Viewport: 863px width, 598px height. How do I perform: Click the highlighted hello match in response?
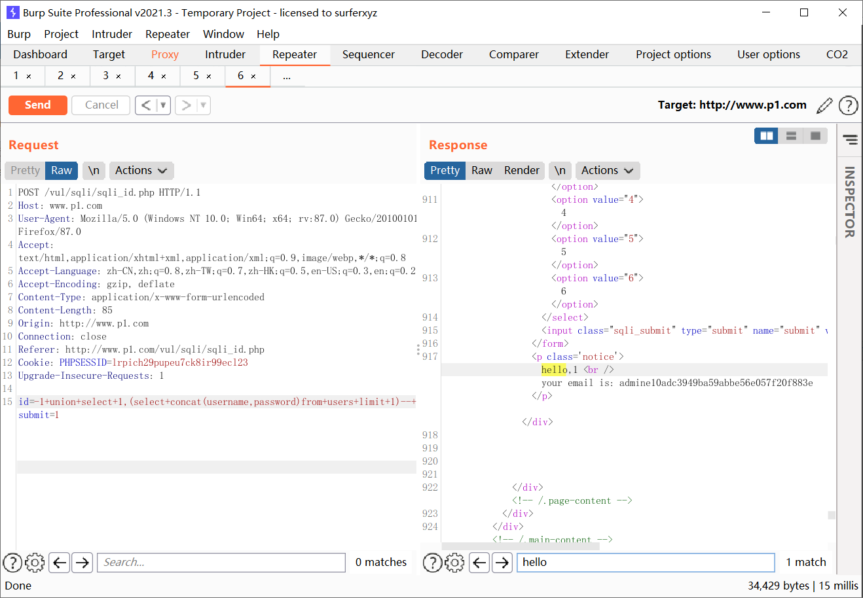(x=554, y=370)
